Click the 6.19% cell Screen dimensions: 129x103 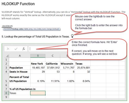[38, 78]
